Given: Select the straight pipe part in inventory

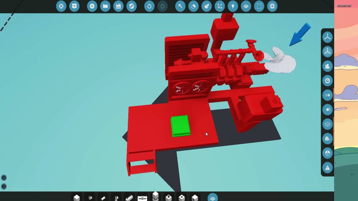Looking at the screenshot, I should [x=103, y=198].
